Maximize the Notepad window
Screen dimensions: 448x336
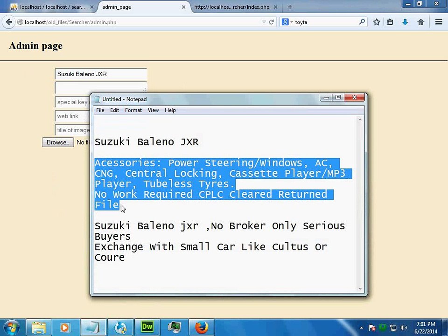coord(338,98)
